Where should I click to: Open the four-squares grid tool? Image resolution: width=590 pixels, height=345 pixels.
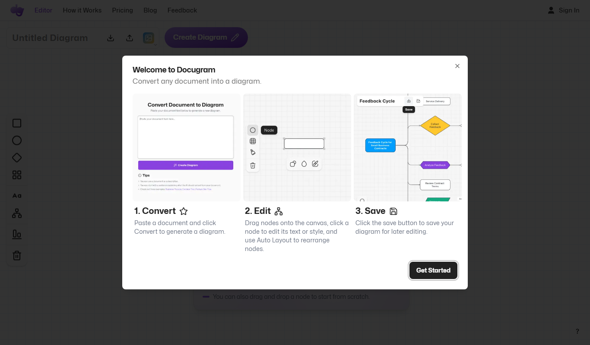(17, 175)
